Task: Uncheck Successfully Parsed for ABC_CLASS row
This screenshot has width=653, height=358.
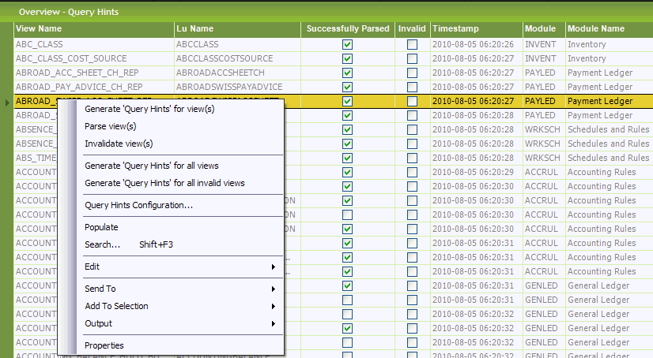Action: tap(347, 45)
